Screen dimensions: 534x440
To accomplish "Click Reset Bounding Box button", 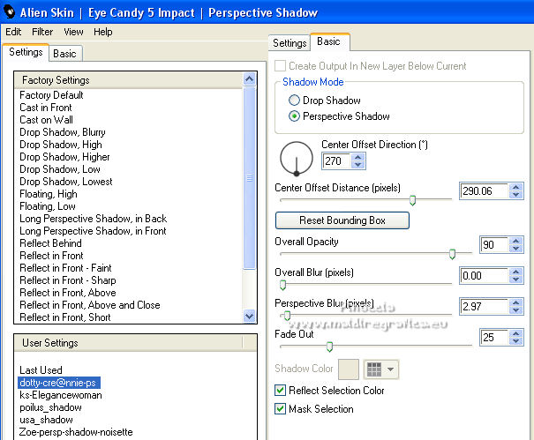I will 342,220.
